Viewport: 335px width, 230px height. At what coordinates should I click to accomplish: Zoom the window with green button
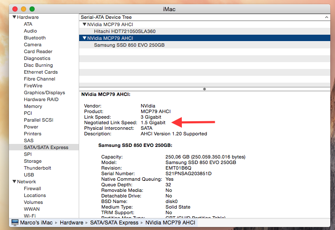[32, 9]
